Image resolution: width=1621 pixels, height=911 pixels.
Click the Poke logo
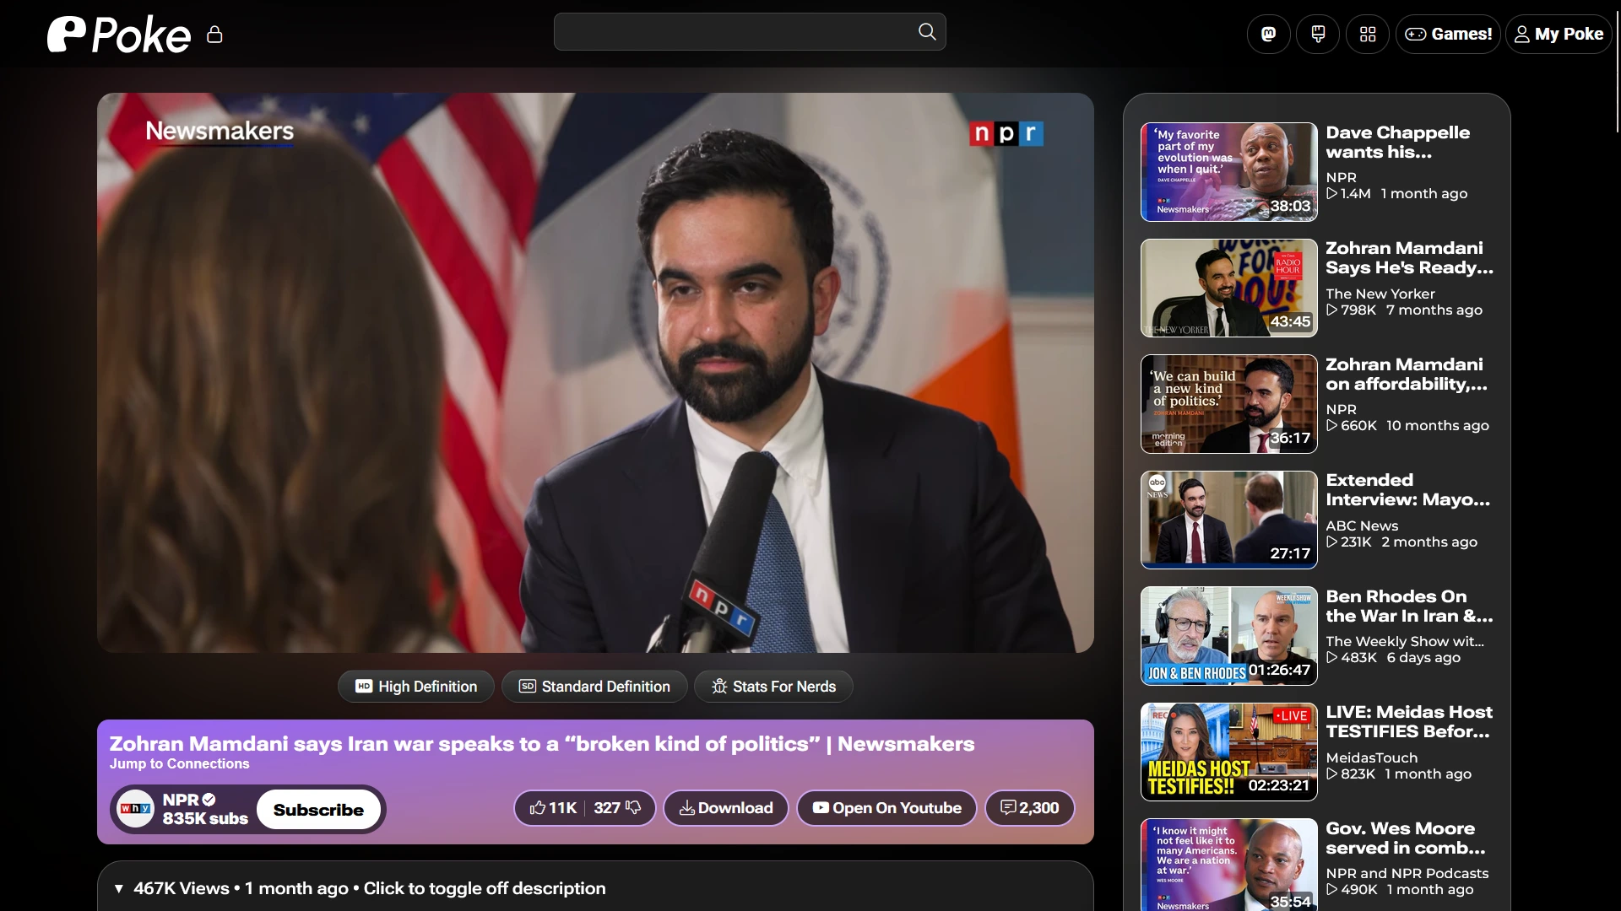coord(118,35)
